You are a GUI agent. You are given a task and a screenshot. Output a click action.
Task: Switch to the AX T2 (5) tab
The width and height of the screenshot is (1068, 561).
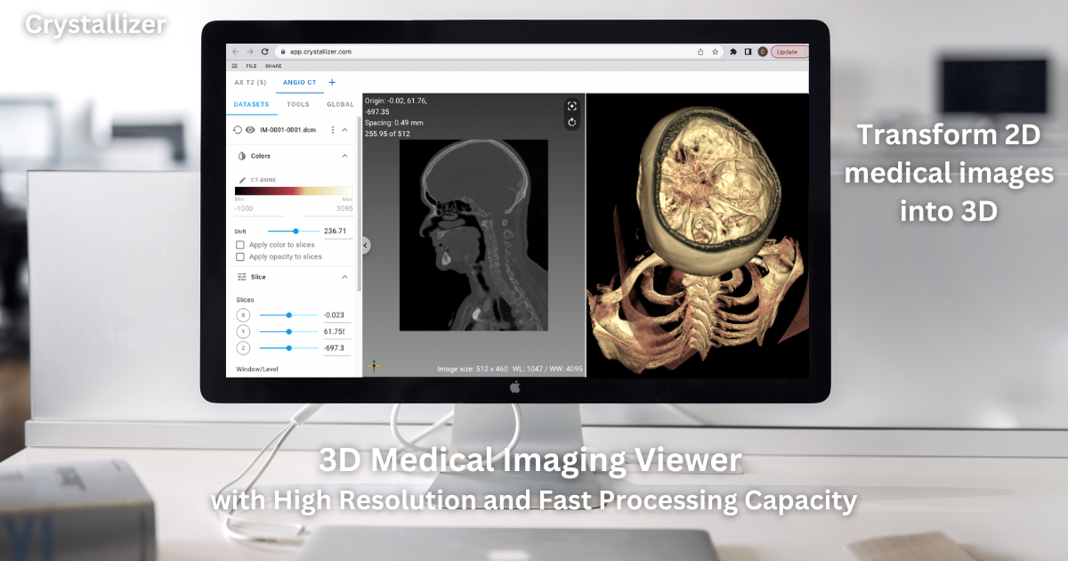coord(249,82)
